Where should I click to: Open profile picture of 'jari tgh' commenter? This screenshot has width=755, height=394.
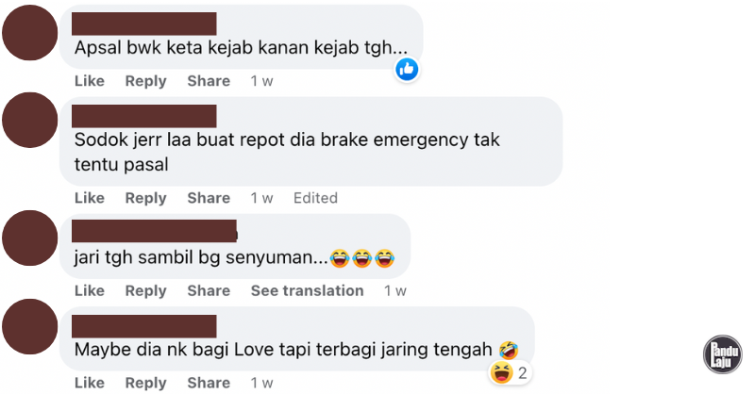30,238
